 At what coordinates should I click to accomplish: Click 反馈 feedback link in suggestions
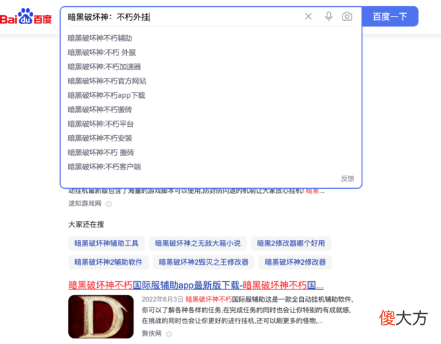347,179
